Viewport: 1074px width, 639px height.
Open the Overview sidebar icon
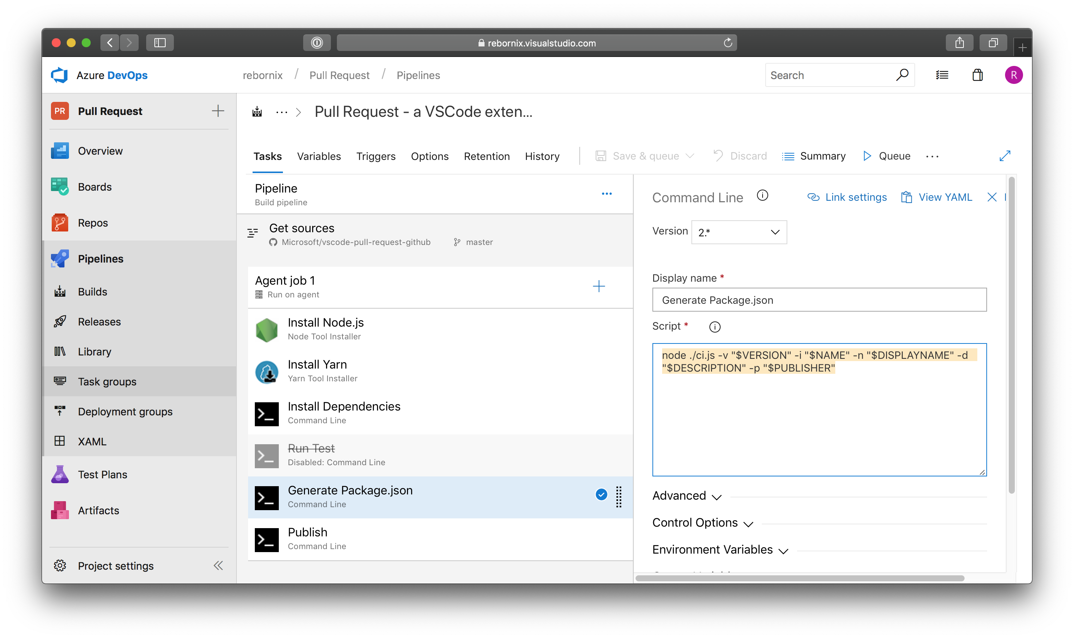click(x=60, y=151)
